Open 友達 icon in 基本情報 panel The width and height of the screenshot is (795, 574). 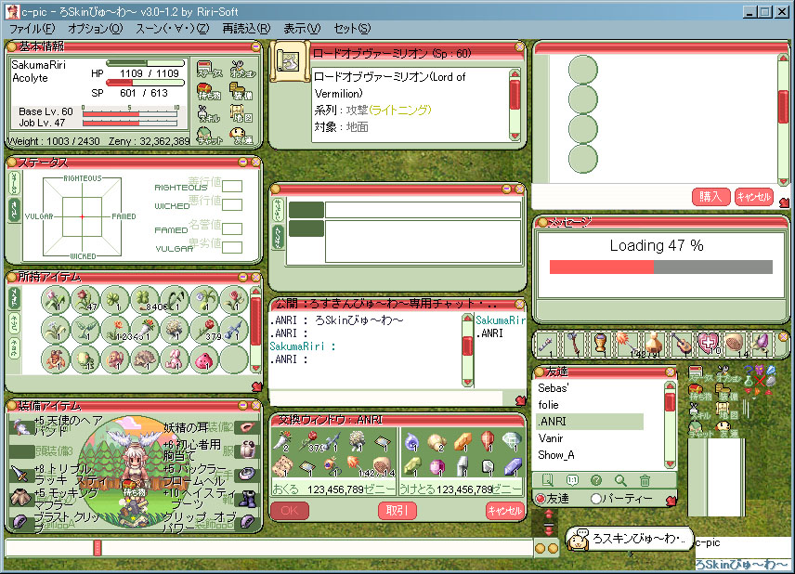(x=241, y=136)
